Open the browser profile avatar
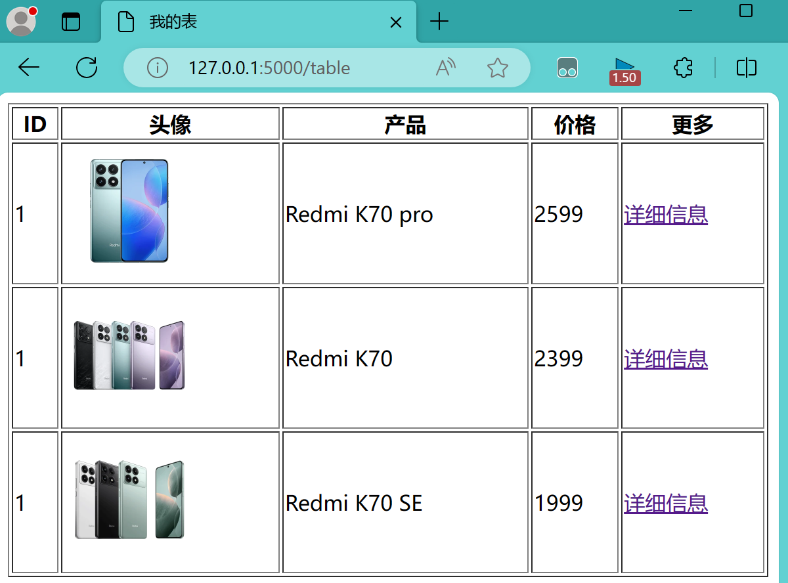This screenshot has height=583, width=788. click(21, 22)
